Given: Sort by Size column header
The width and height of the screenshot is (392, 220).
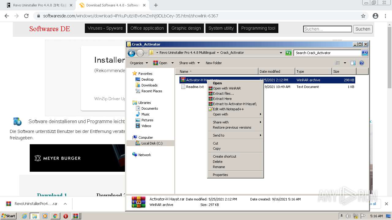Looking at the screenshot, I should pyautogui.click(x=344, y=71).
